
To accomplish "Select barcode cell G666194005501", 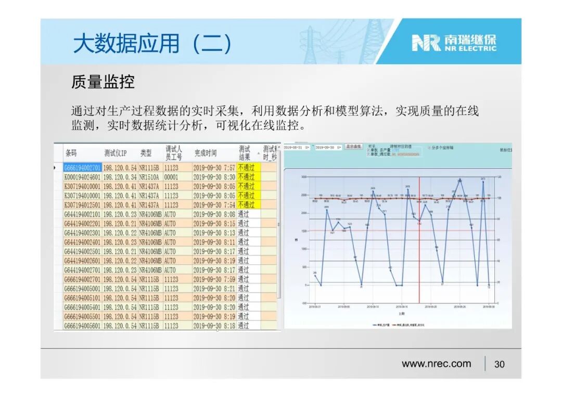I will click(82, 317).
